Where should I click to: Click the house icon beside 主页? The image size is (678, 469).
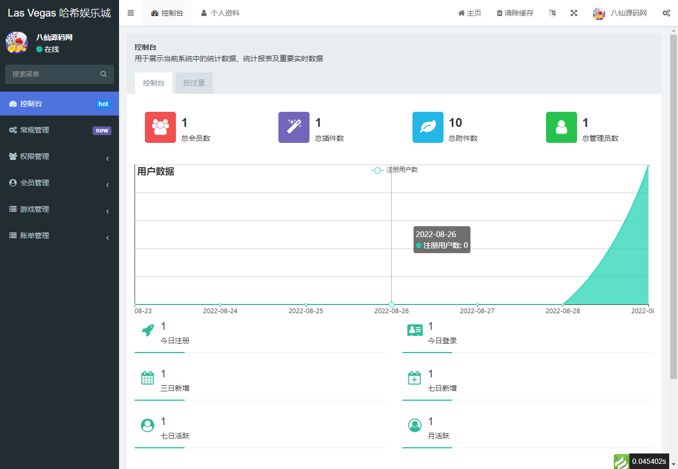pyautogui.click(x=461, y=13)
